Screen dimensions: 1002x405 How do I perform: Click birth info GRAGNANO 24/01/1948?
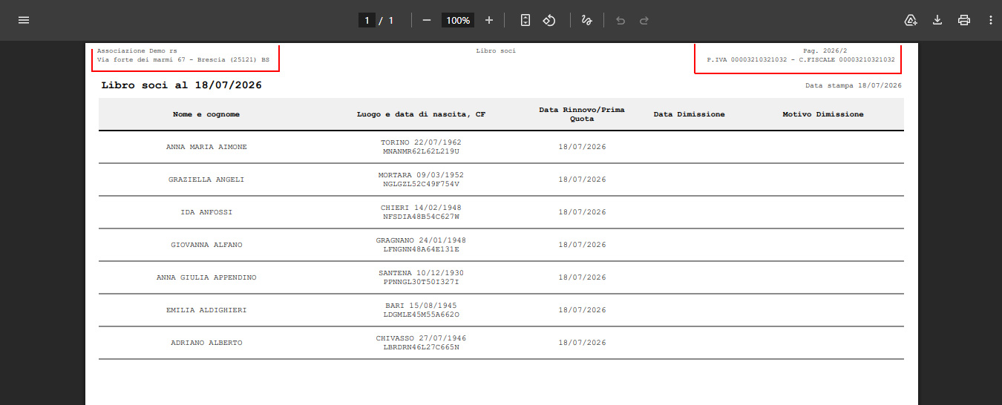pos(421,240)
